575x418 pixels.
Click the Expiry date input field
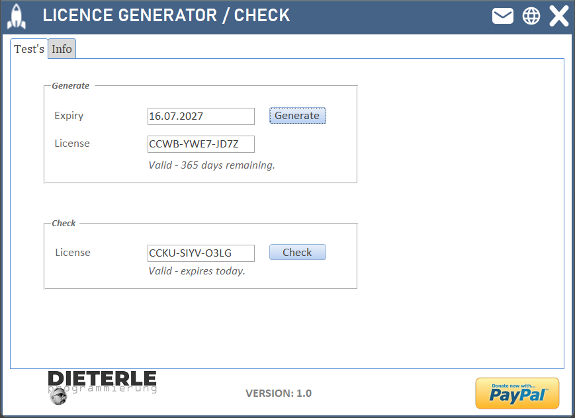click(x=201, y=116)
